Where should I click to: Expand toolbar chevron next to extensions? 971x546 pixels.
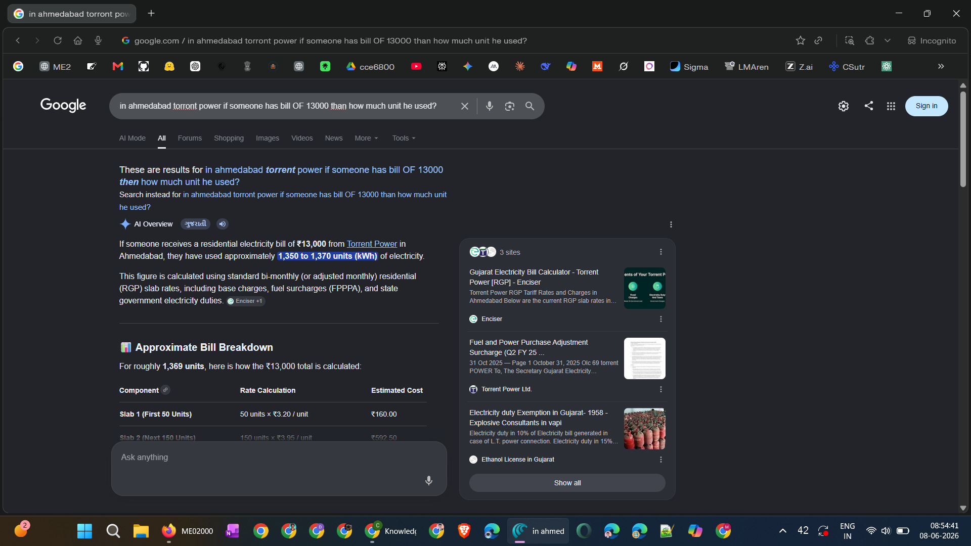pyautogui.click(x=888, y=40)
